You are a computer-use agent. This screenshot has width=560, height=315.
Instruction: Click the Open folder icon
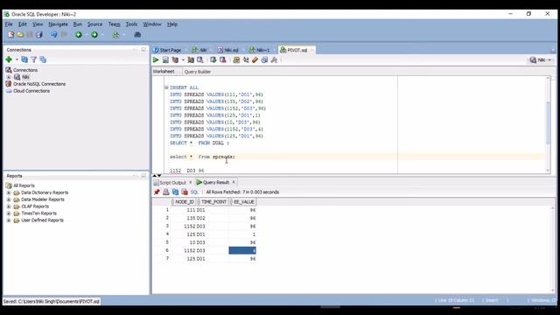click(x=20, y=35)
